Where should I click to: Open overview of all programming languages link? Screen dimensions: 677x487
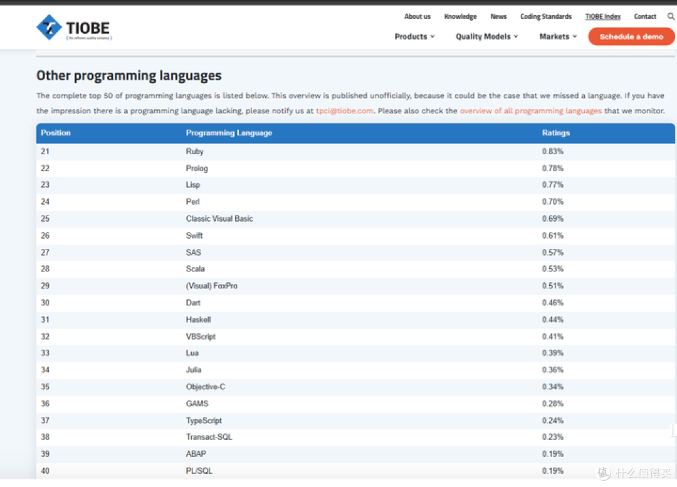531,111
